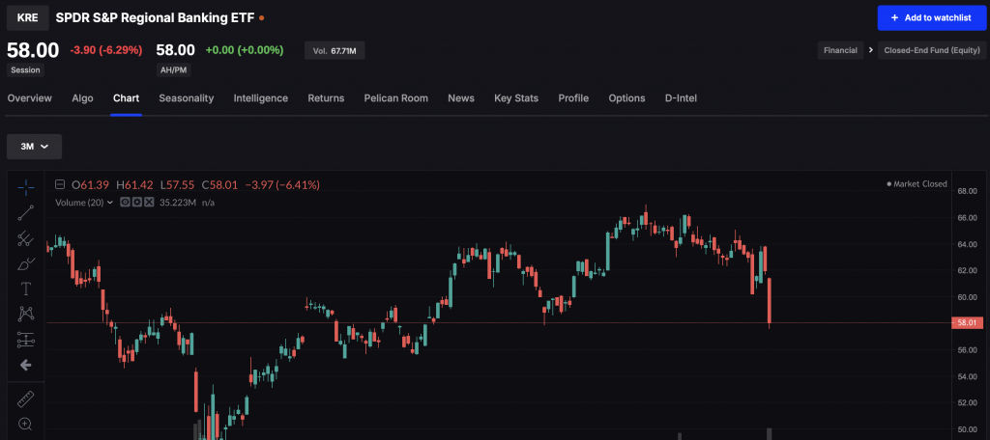Screen dimensions: 990x440
Task: Hide the Volume indicator with eye icon
Action: pos(123,203)
